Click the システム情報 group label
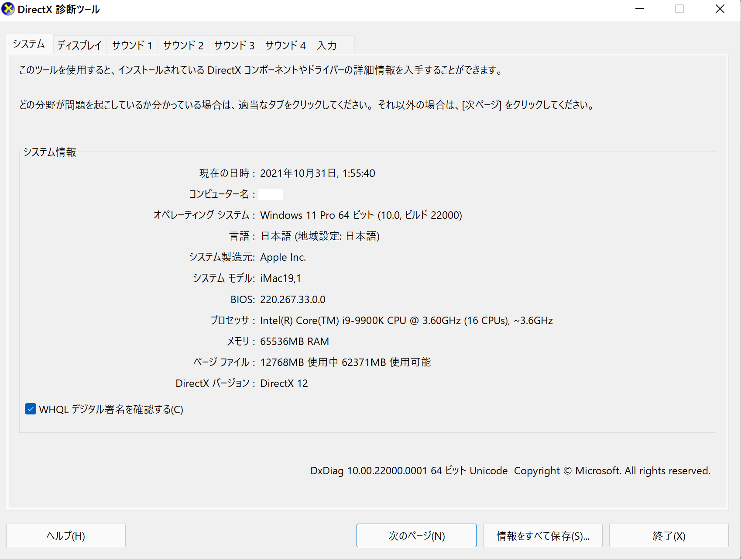741x559 pixels. click(50, 152)
